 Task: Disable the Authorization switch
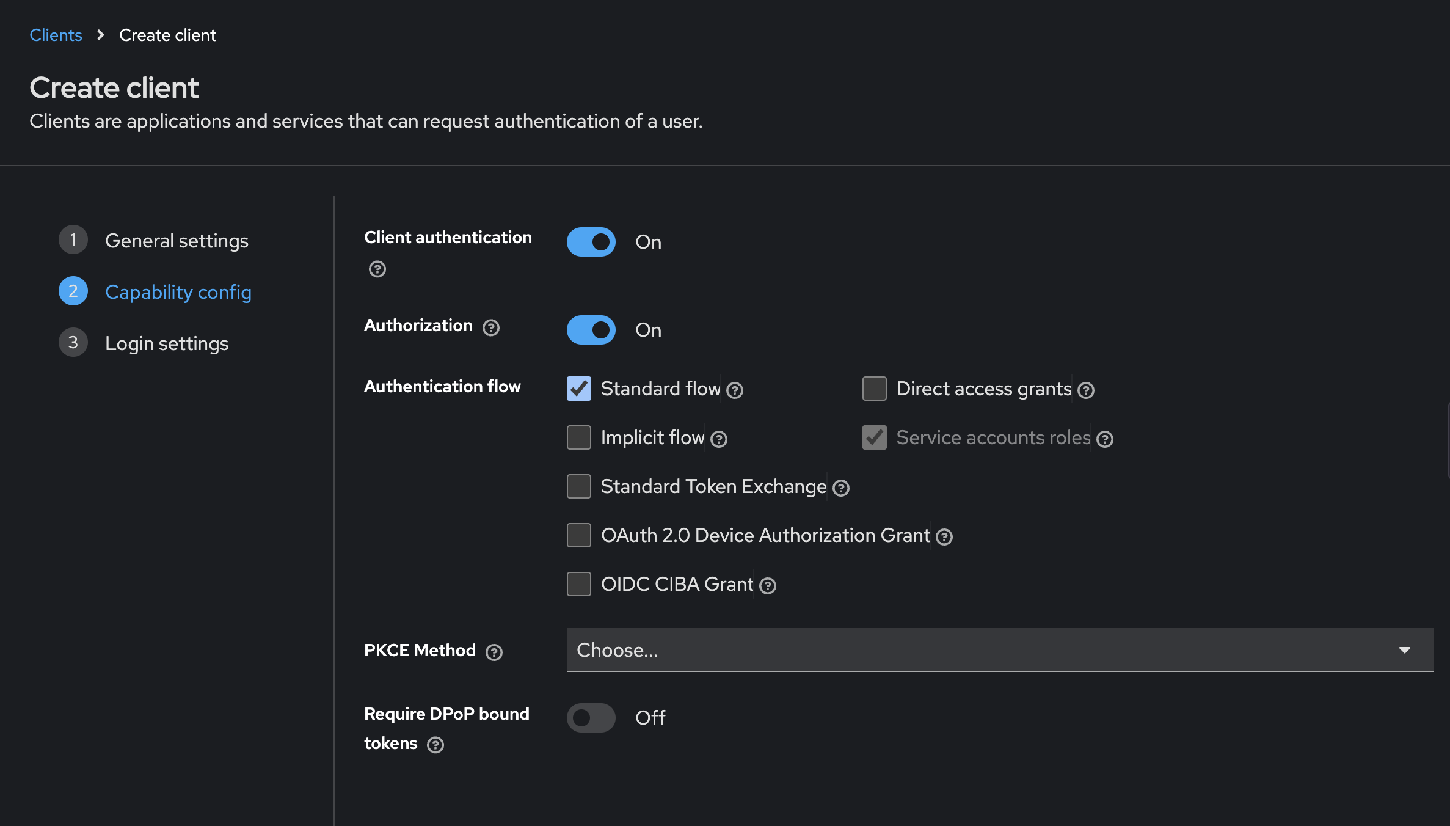point(591,330)
